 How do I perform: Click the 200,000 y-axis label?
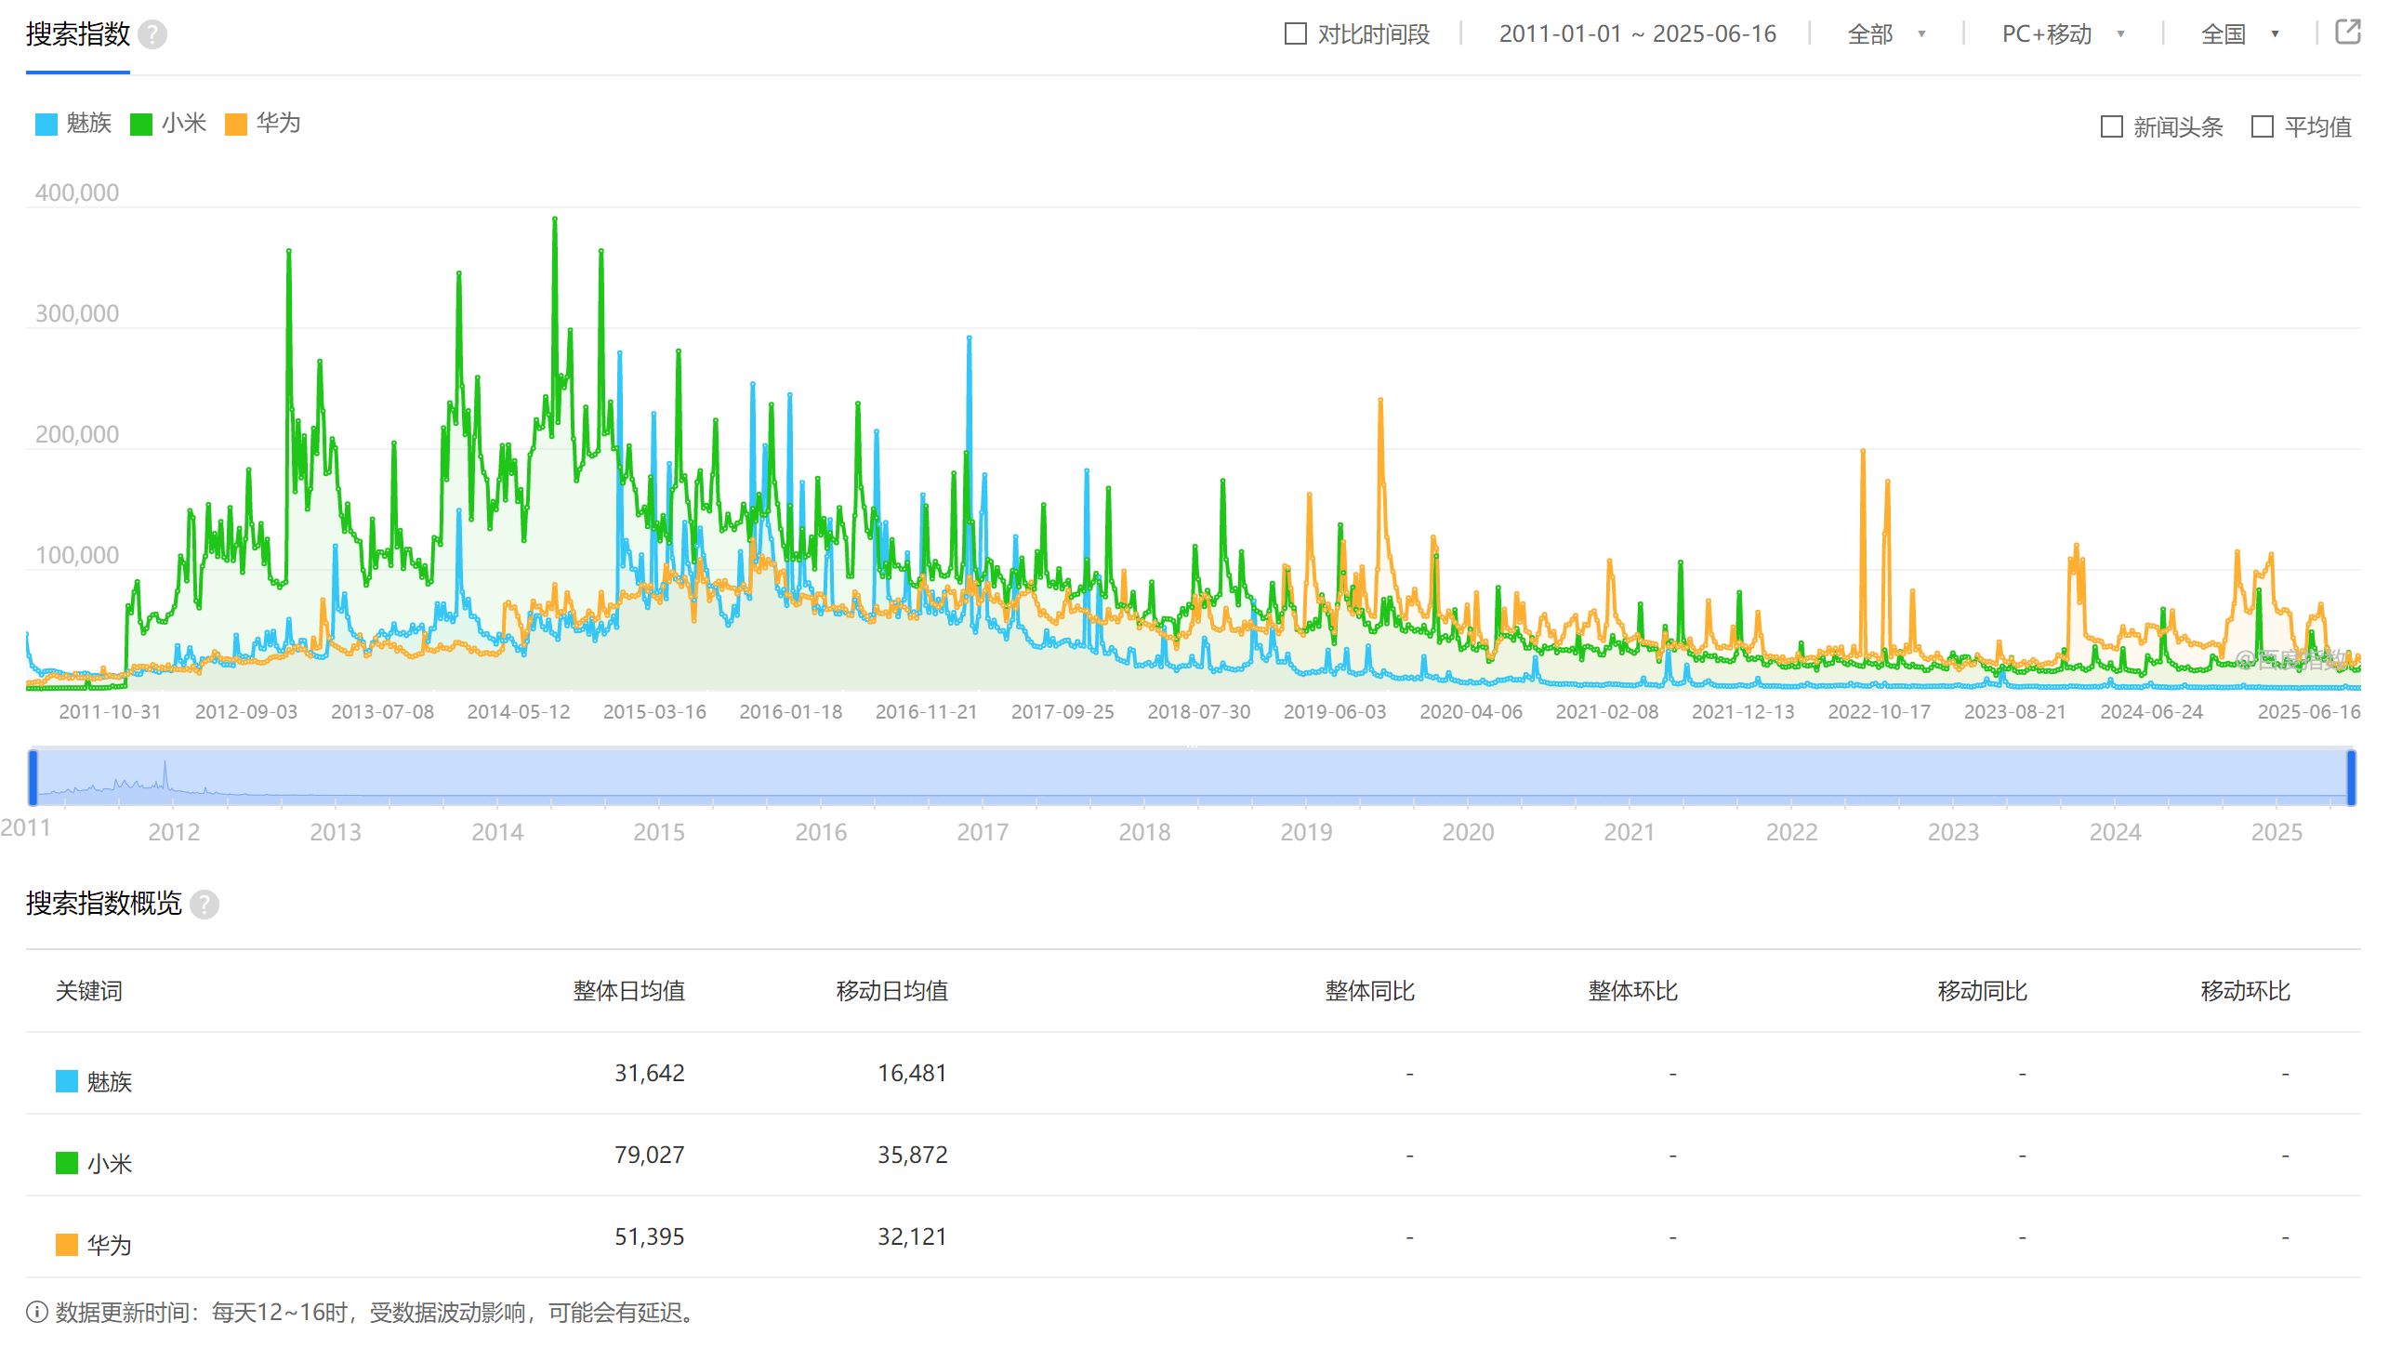(x=77, y=434)
